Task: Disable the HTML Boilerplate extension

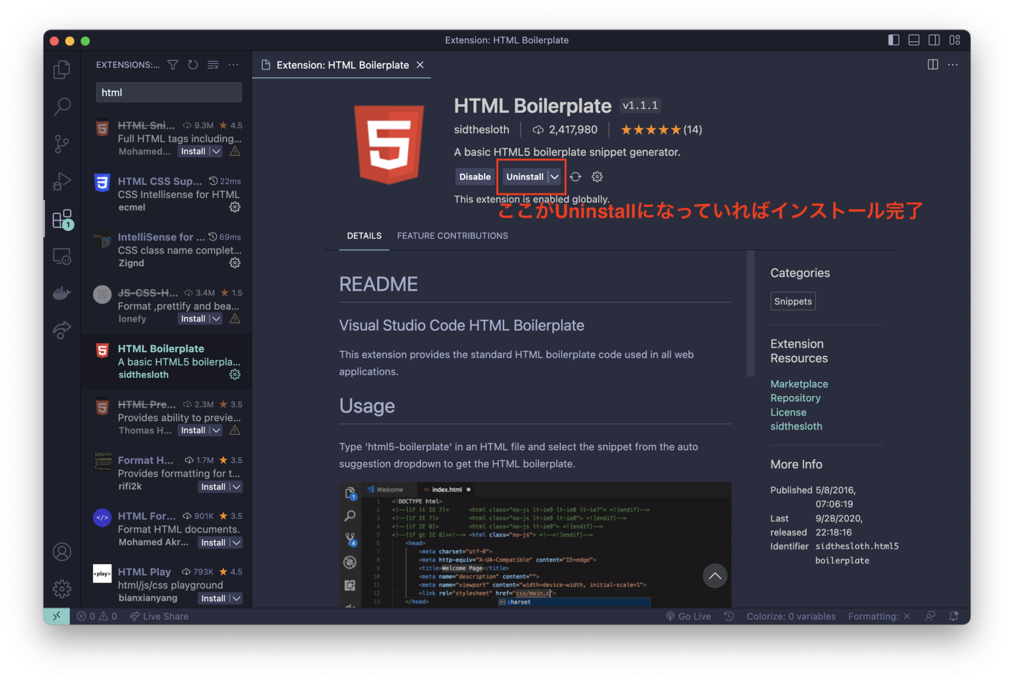Action: [475, 177]
